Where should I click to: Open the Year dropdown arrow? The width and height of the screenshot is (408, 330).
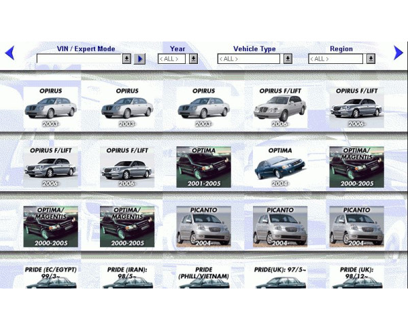tap(193, 59)
